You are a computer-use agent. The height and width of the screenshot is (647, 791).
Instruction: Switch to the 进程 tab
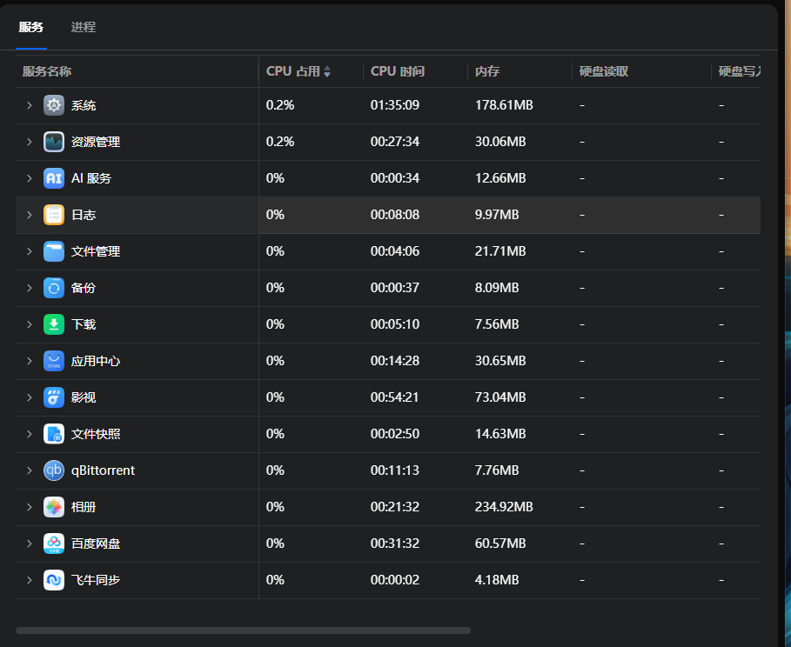[83, 27]
